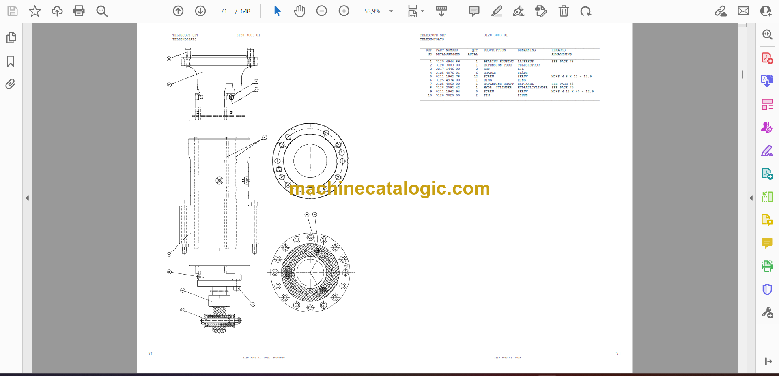The height and width of the screenshot is (376, 779).
Task: Activate the hand pan tool
Action: (x=299, y=11)
